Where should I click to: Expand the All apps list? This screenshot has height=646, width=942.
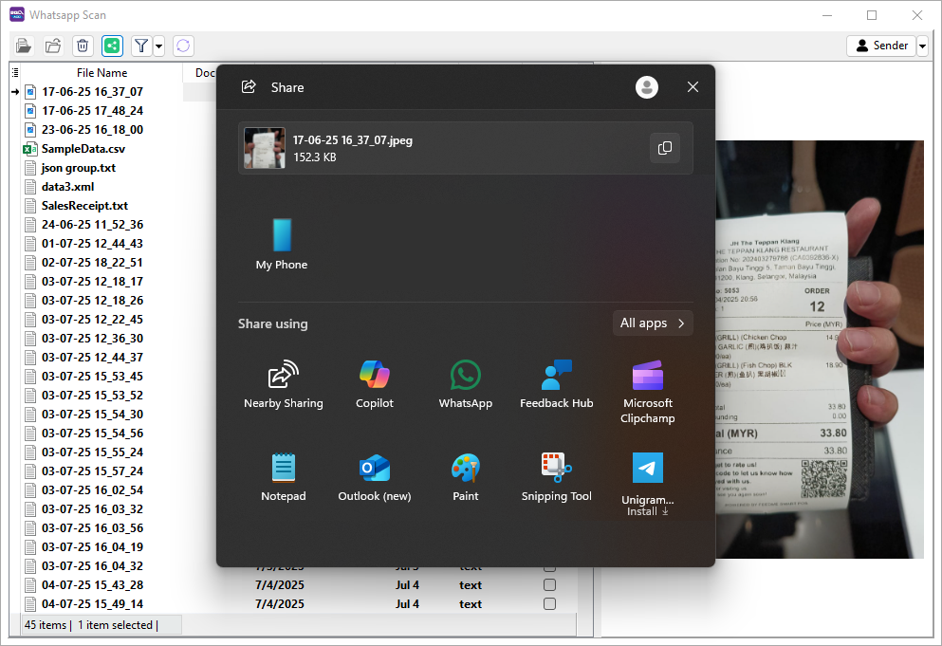tap(653, 323)
